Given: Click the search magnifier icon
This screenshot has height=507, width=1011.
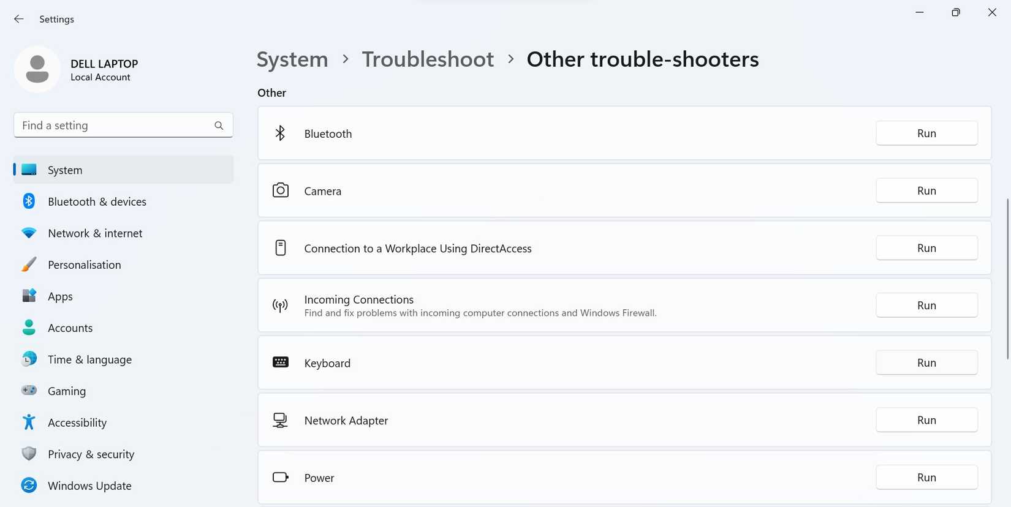Looking at the screenshot, I should pyautogui.click(x=219, y=126).
